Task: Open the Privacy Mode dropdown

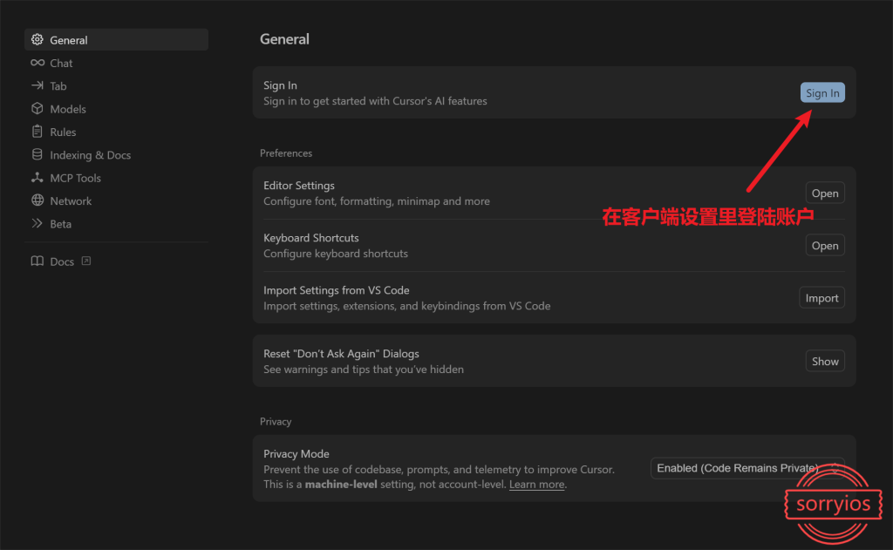Action: coord(747,468)
